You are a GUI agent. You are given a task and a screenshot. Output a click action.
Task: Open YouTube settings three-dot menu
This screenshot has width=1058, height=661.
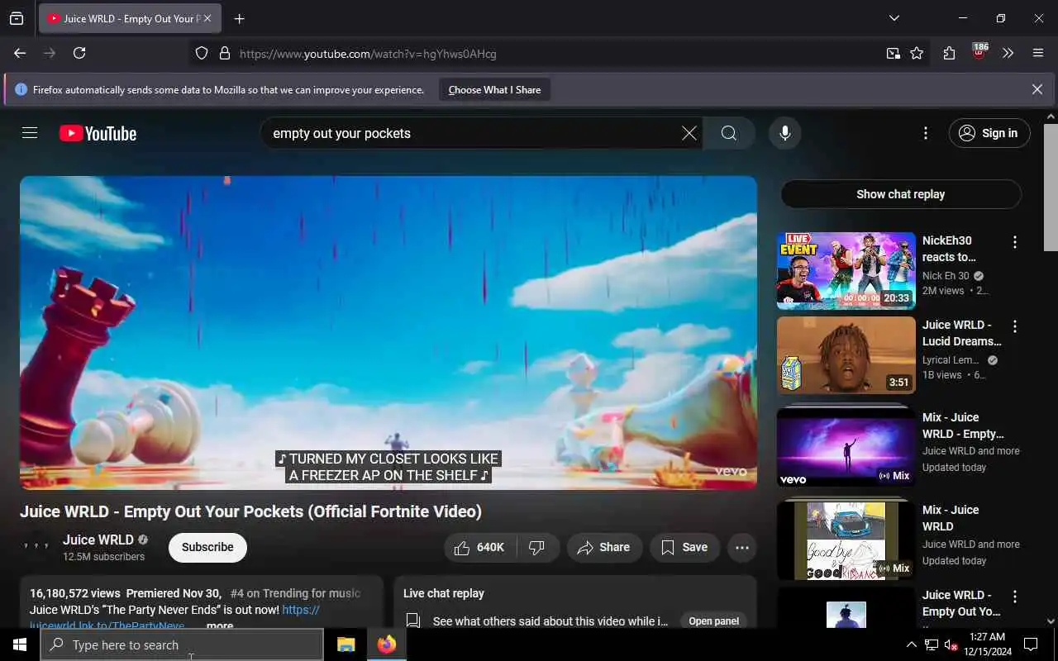[x=925, y=133]
